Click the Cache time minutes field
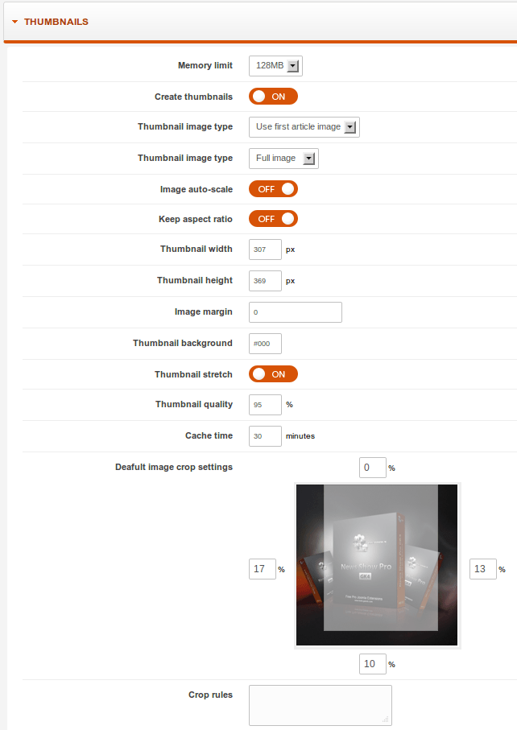The image size is (517, 730). click(265, 436)
